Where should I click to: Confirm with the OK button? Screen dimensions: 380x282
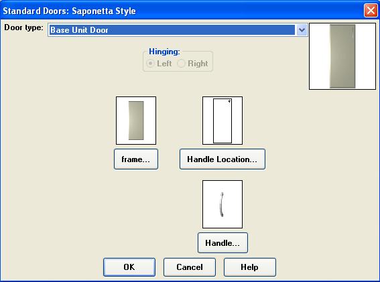click(x=129, y=267)
